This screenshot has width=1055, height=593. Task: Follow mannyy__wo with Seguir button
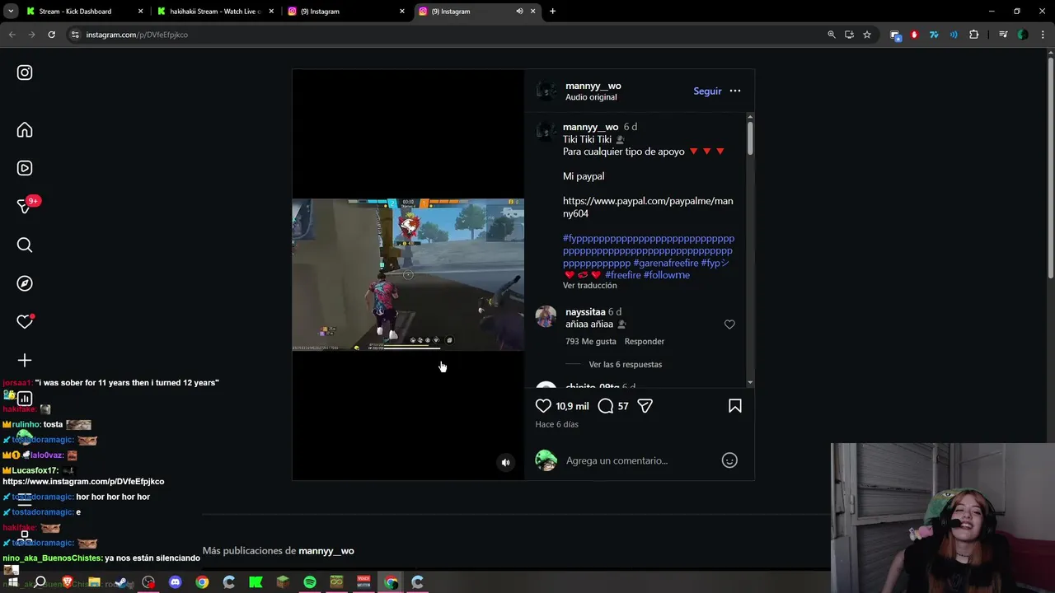(x=707, y=91)
